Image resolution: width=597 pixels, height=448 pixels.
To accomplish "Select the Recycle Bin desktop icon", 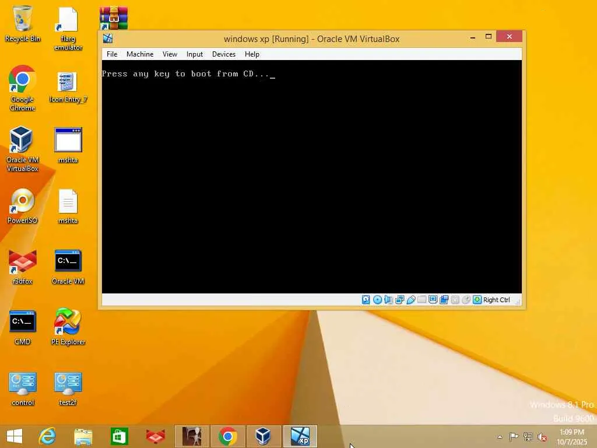I will 23,23.
